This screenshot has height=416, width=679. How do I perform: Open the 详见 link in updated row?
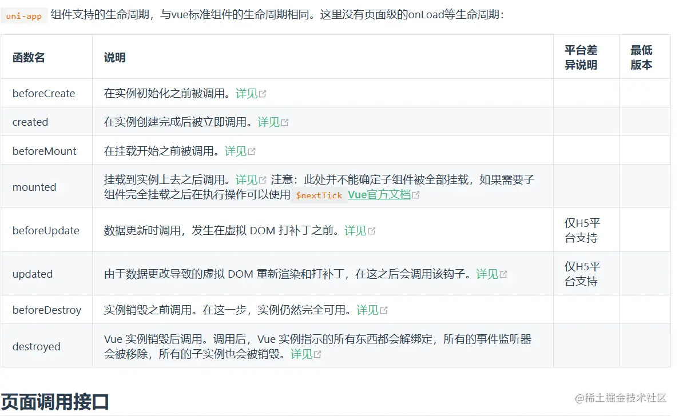point(491,274)
